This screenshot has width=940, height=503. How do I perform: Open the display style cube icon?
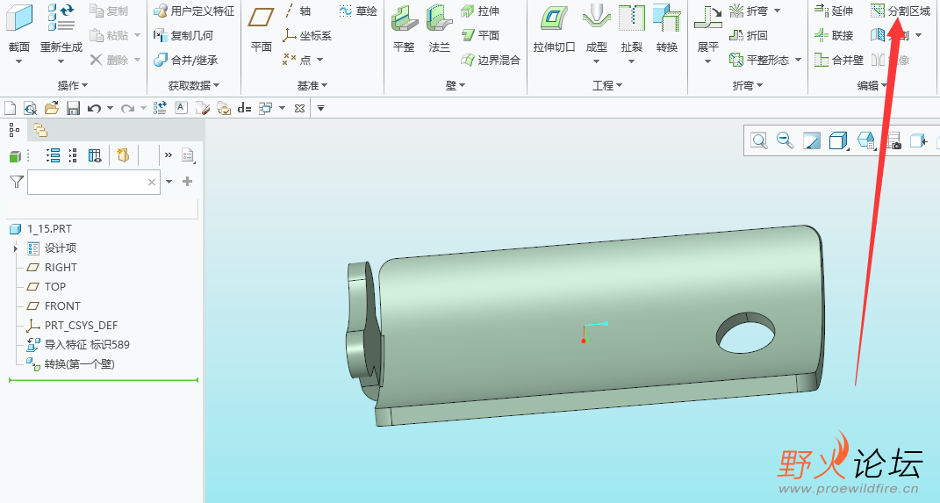point(838,140)
